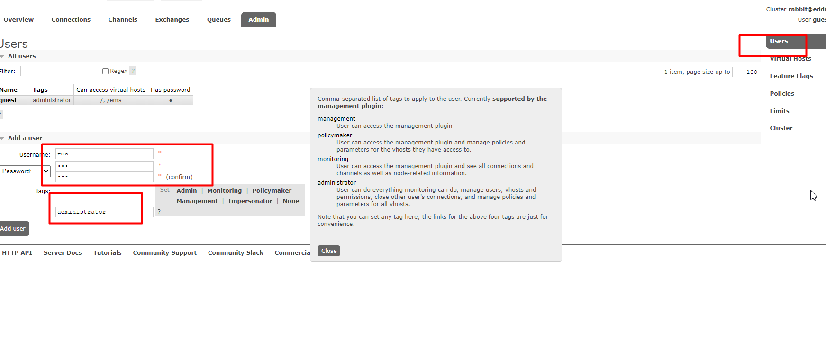Set the Management tag
The height and width of the screenshot is (342, 826).
(197, 201)
